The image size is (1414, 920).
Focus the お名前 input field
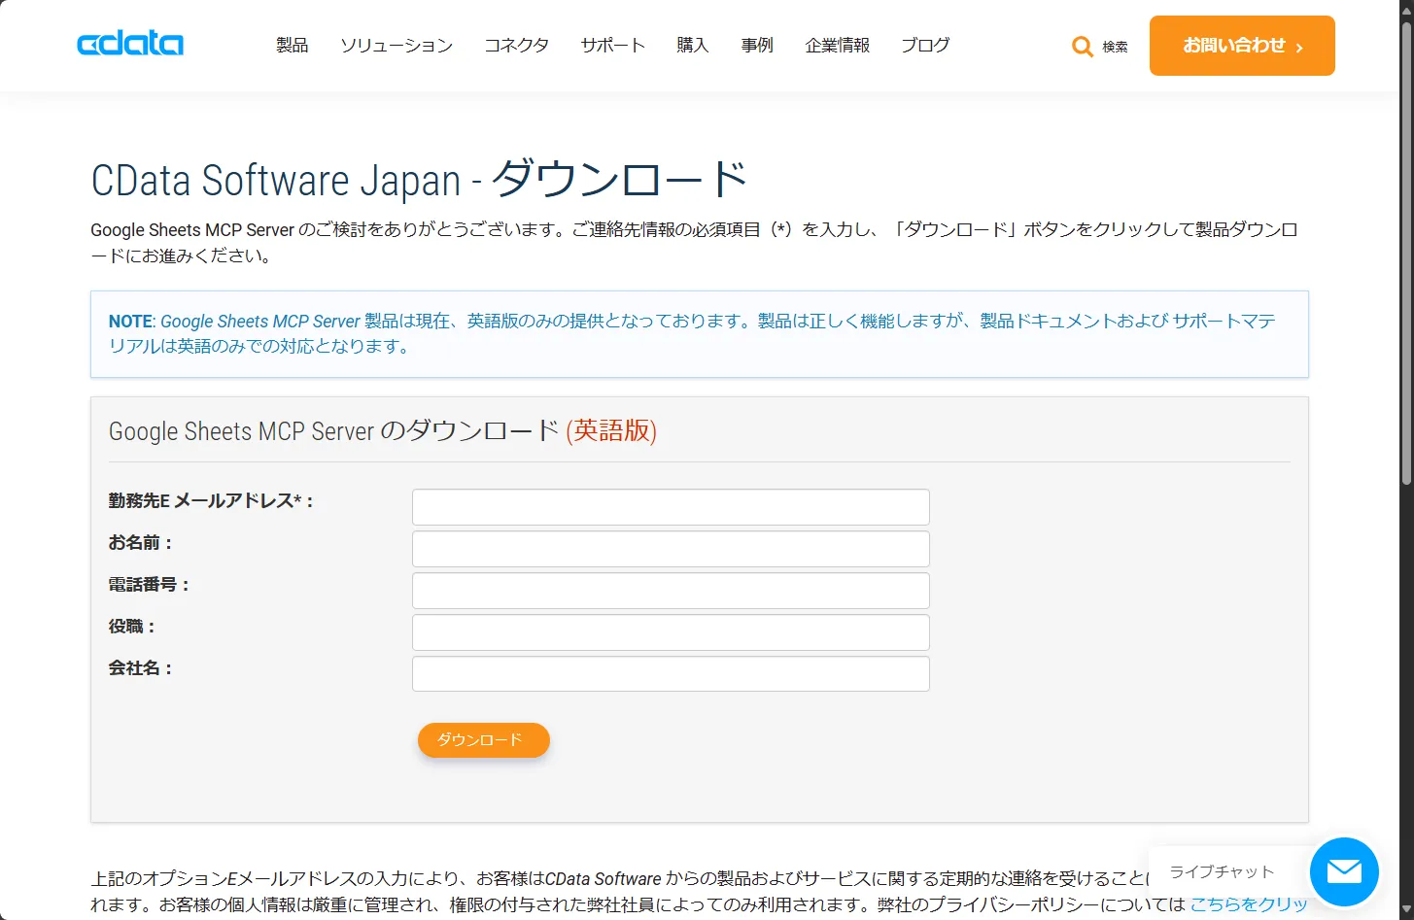point(671,549)
